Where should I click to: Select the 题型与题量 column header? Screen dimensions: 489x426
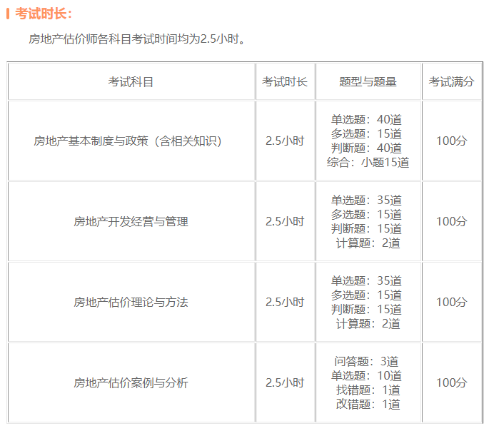point(368,81)
